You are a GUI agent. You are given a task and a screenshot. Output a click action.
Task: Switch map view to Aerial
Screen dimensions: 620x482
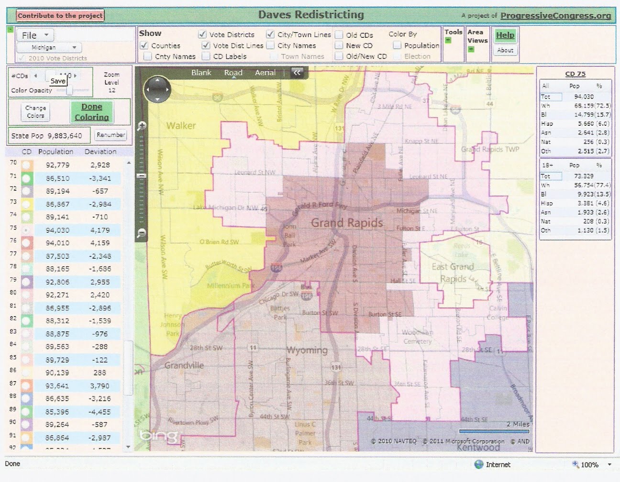point(265,73)
